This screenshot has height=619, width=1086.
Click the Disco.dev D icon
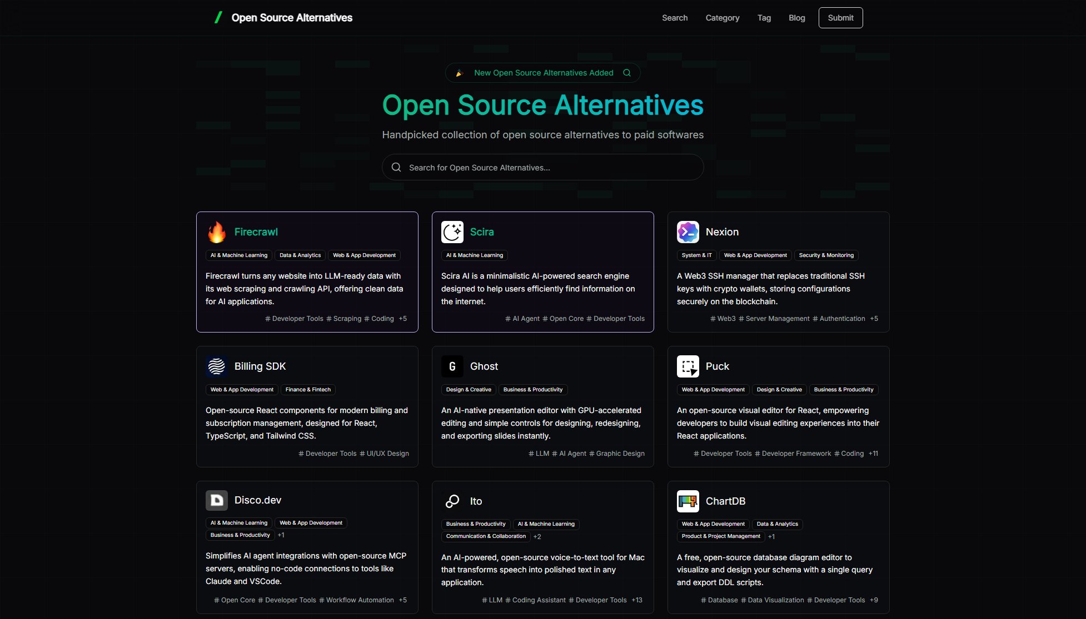[217, 500]
